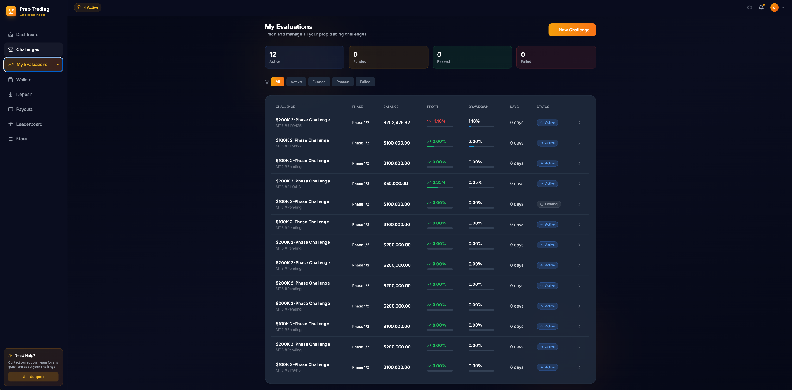
Task: Click the Payouts card icon
Action: click(x=11, y=109)
